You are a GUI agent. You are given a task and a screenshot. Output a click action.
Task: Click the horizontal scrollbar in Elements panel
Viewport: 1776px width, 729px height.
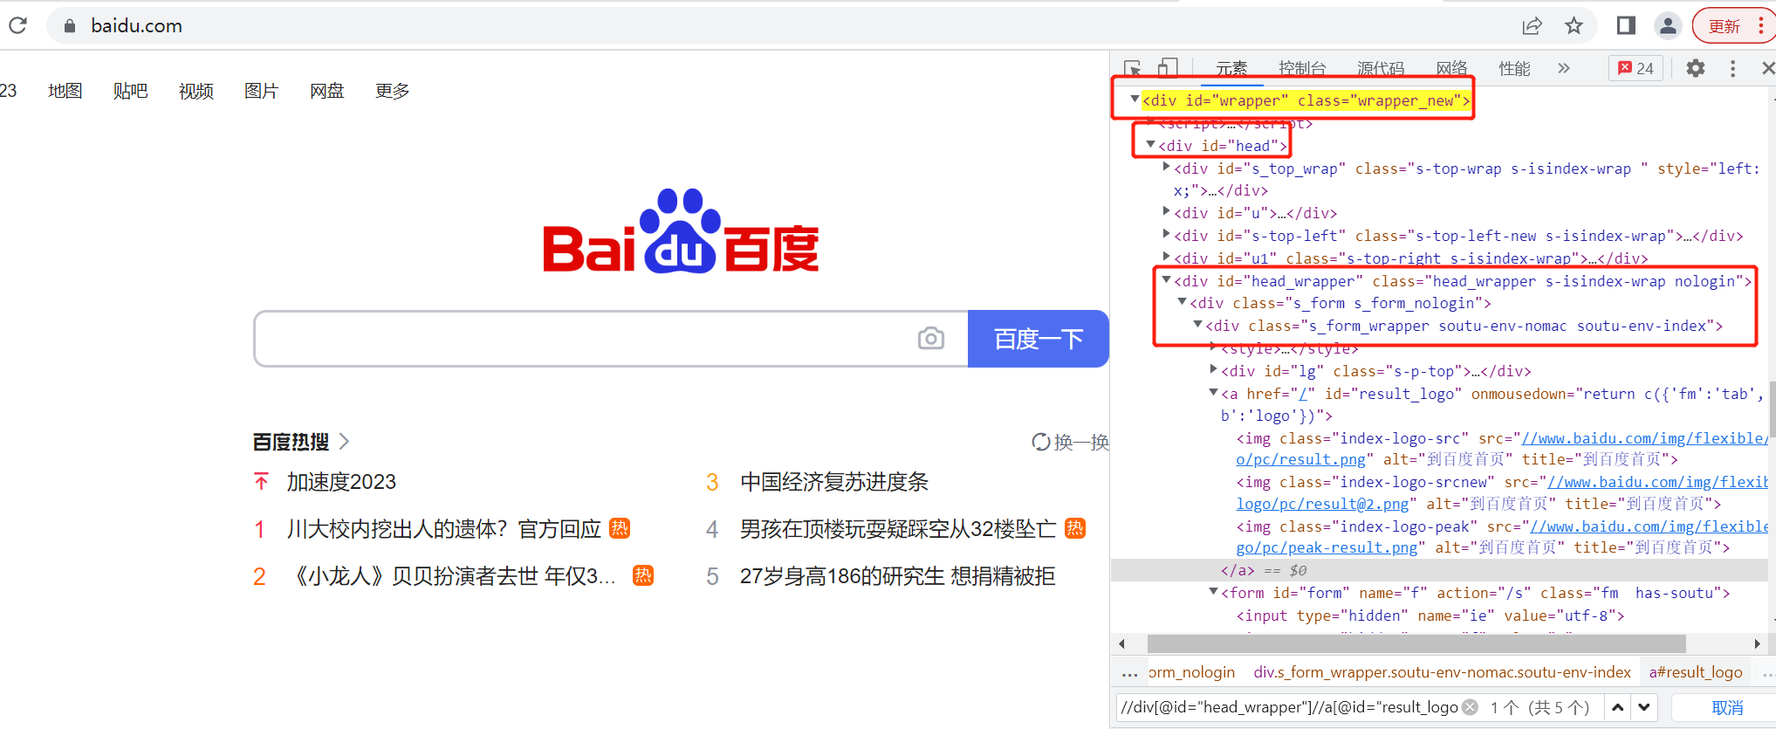pyautogui.click(x=1416, y=643)
